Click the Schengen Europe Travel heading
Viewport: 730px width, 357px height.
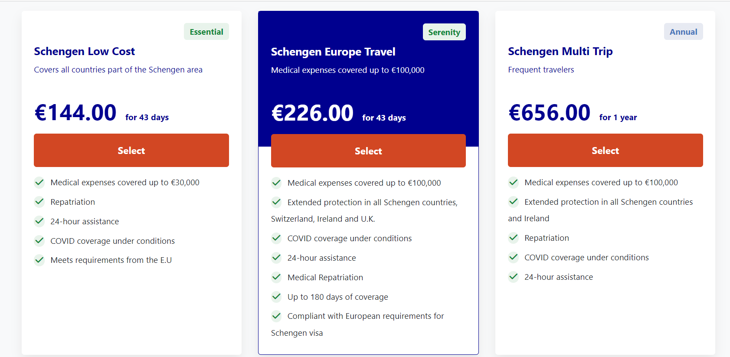click(x=333, y=52)
